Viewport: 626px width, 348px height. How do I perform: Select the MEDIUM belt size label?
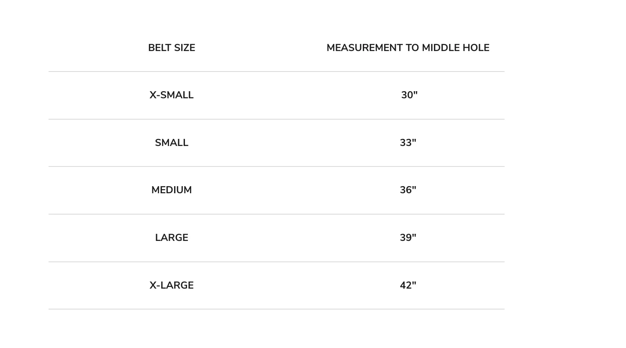click(172, 190)
